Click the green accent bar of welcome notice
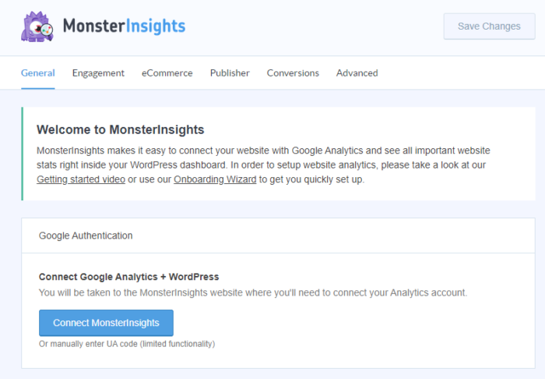 point(23,154)
